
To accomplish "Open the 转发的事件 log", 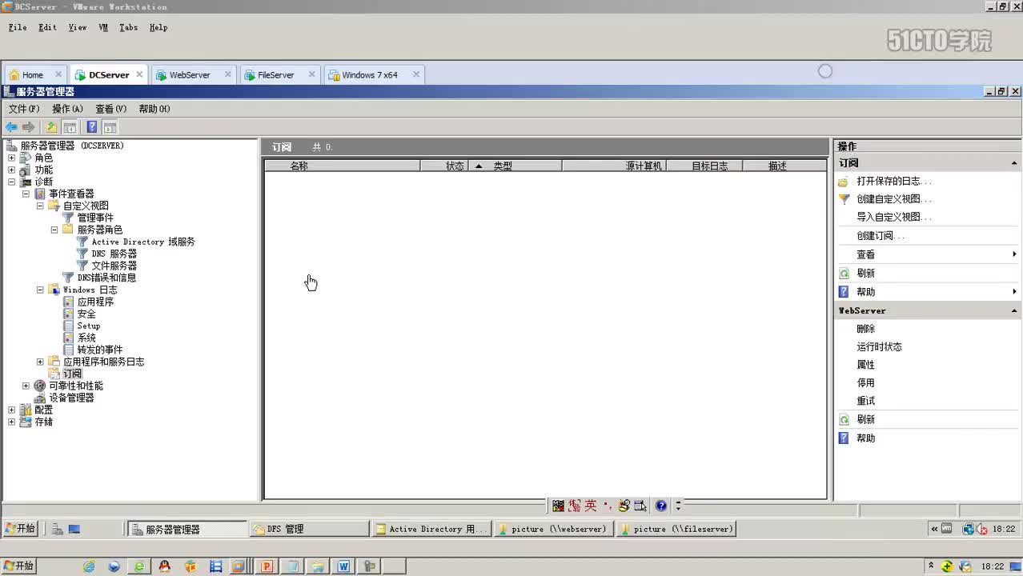I will tap(100, 350).
